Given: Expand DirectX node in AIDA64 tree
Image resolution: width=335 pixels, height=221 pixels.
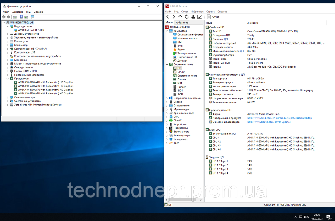Looking at the screenshot, I should (167, 120).
